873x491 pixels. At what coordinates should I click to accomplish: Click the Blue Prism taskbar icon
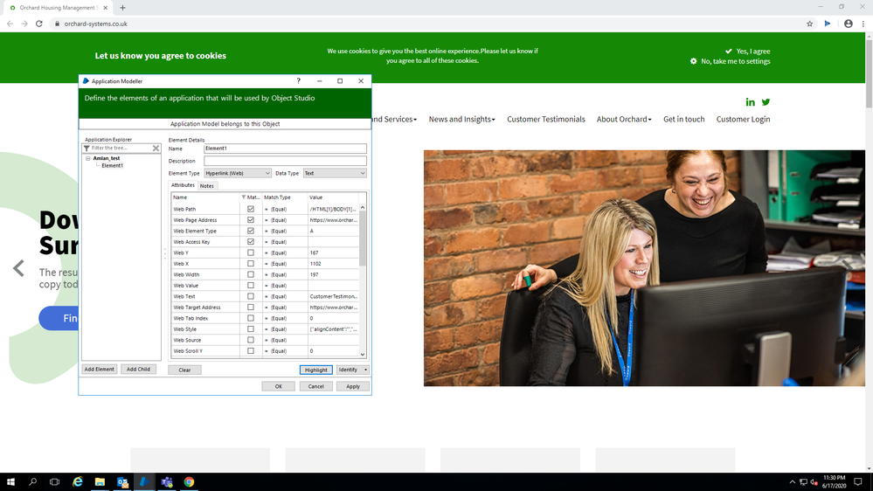[x=144, y=482]
